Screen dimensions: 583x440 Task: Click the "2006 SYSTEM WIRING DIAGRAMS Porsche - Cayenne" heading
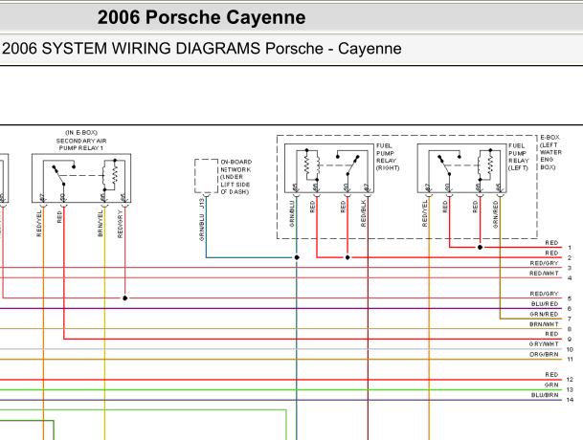coord(202,49)
